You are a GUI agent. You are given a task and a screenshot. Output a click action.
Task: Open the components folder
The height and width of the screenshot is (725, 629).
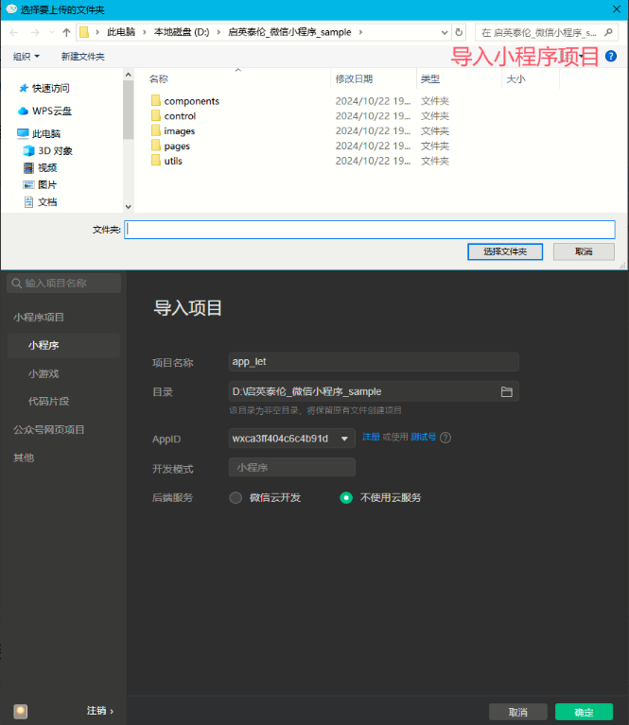[191, 101]
